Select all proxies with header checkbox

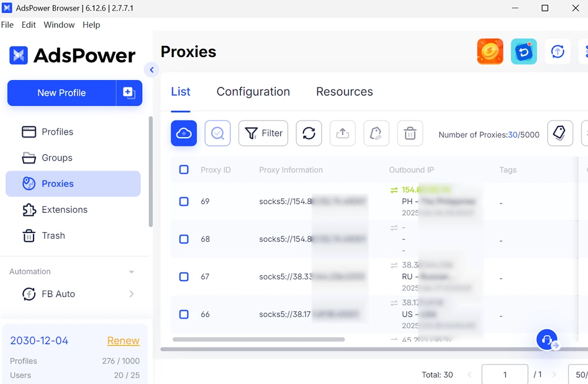pos(183,169)
